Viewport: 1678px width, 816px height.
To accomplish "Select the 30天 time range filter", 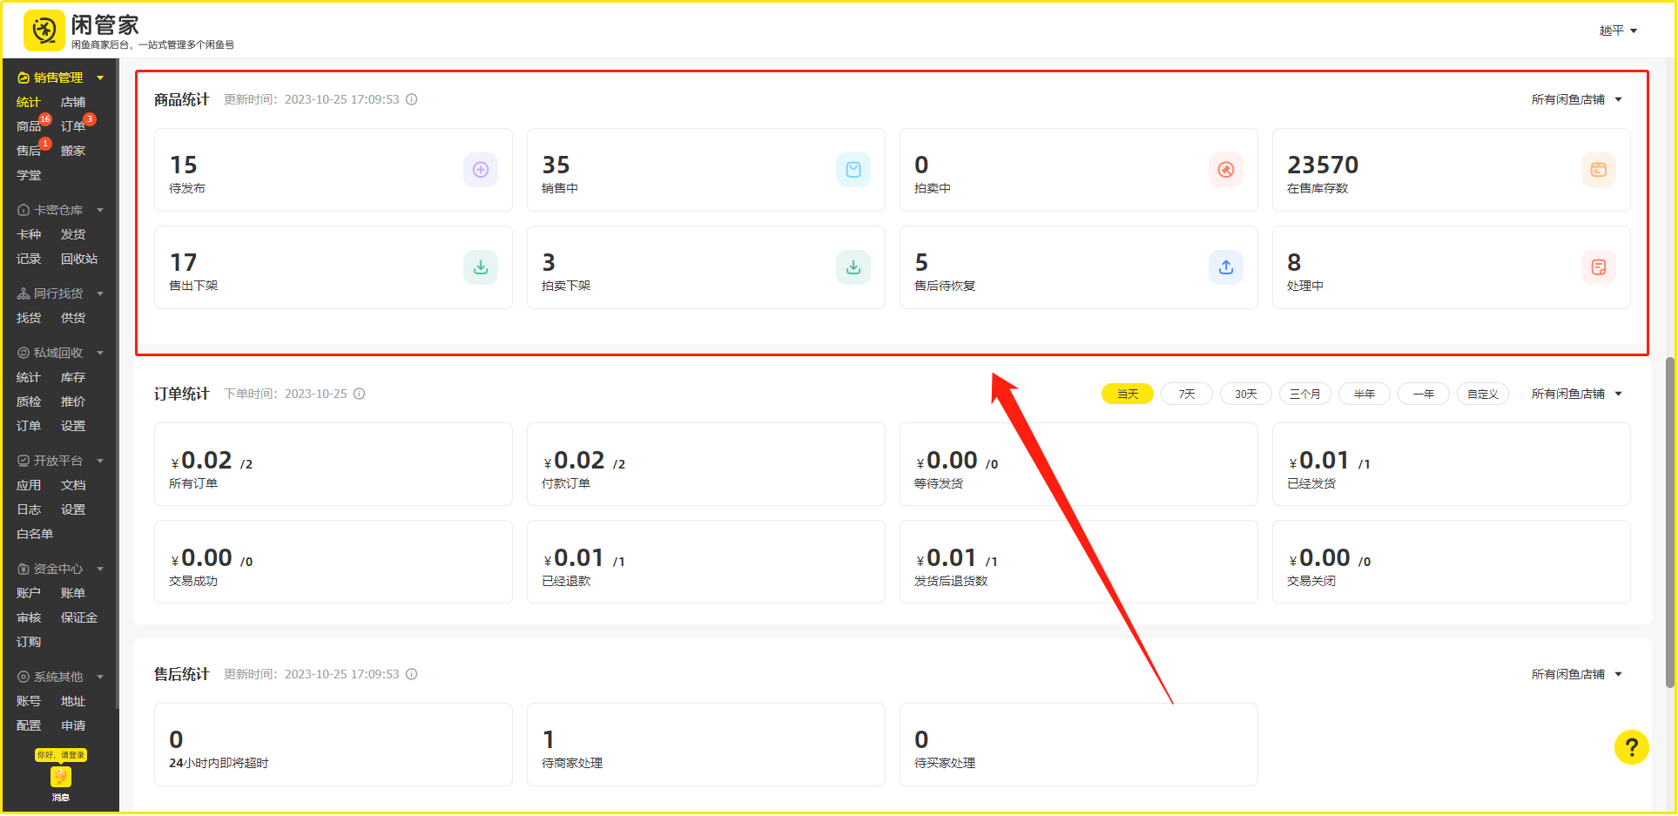I will click(x=1245, y=394).
